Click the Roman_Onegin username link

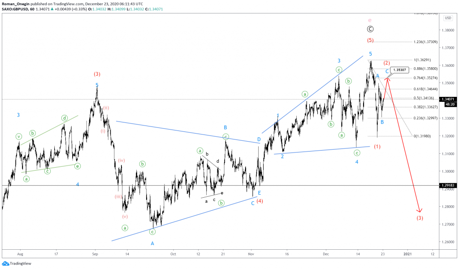pyautogui.click(x=16, y=4)
